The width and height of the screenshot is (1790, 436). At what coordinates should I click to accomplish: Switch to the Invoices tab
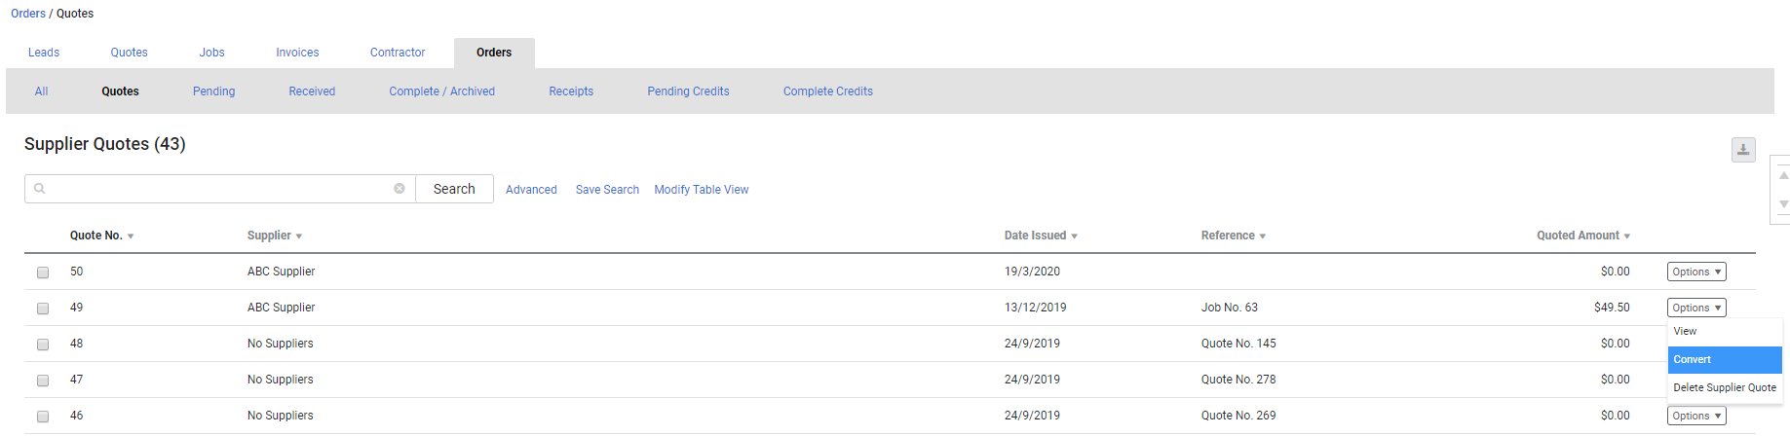(297, 53)
